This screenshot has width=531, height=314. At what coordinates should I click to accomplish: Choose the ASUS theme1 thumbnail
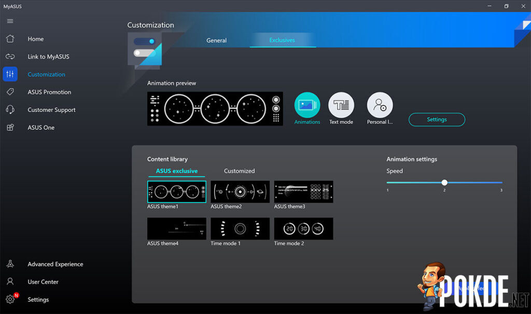pyautogui.click(x=177, y=192)
